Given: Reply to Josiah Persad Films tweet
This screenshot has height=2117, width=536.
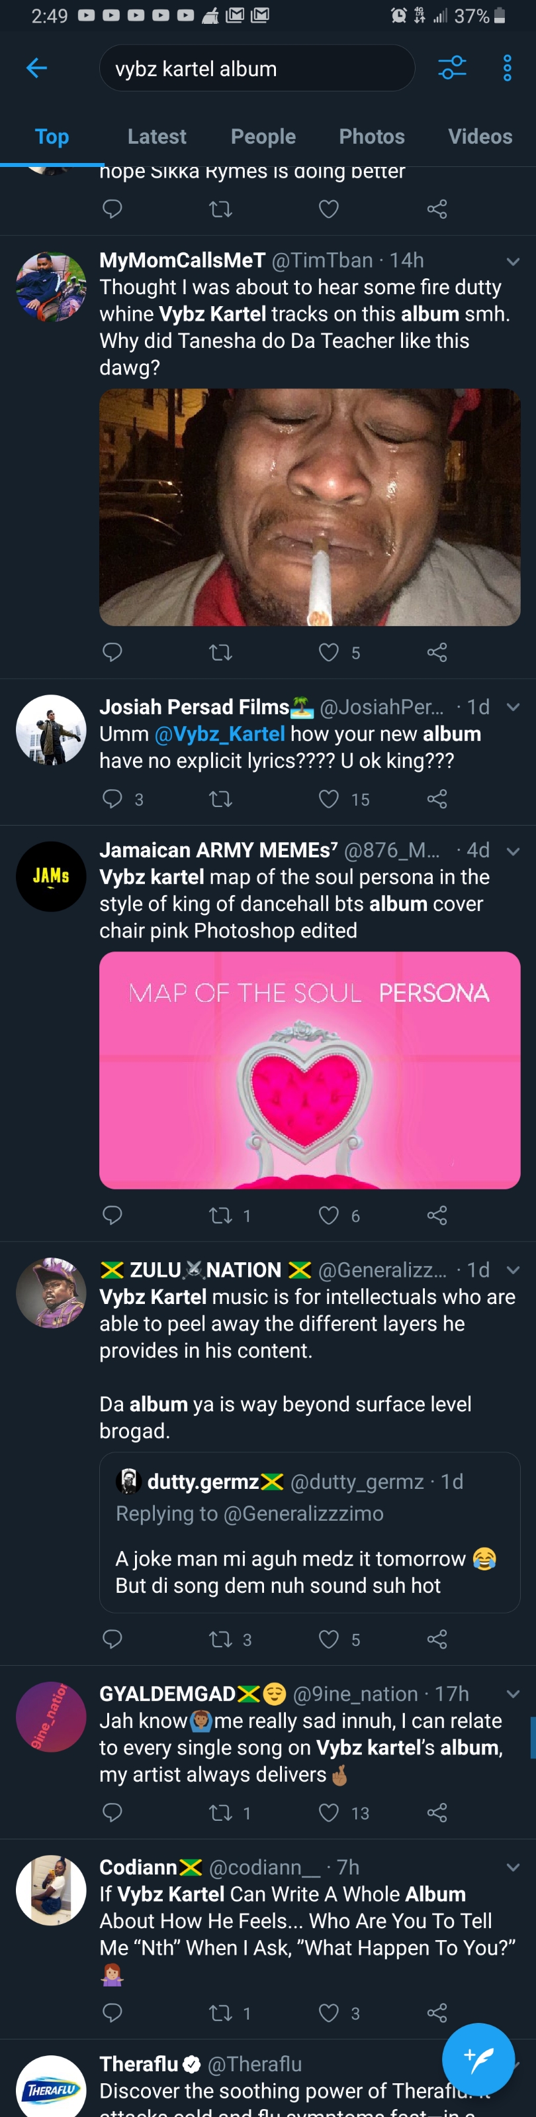Looking at the screenshot, I should [x=112, y=799].
